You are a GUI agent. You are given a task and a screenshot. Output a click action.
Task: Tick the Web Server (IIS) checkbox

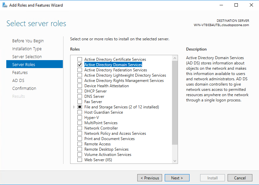80,160
